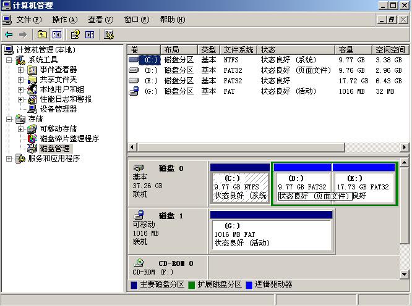Click the E: volume drive icon in list
Screen dimensions: 412x306
click(134, 80)
